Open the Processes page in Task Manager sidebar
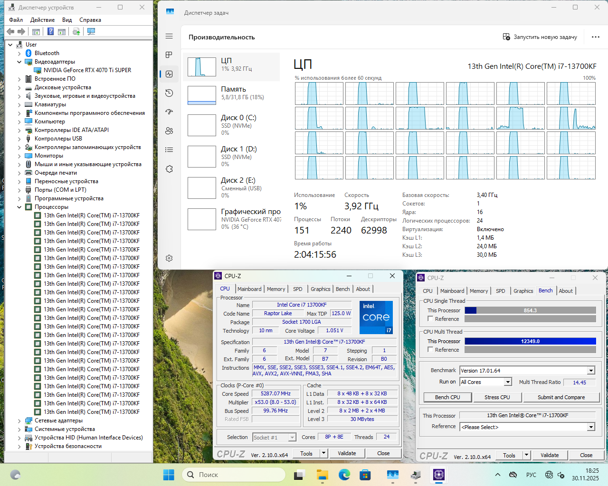 coord(169,55)
